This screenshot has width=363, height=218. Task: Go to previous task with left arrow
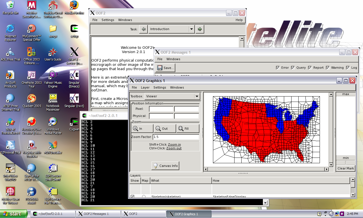click(x=143, y=29)
